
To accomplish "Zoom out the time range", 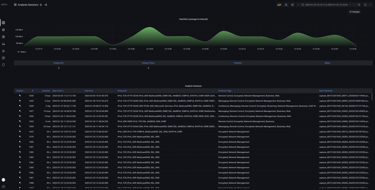I will tap(359, 5).
